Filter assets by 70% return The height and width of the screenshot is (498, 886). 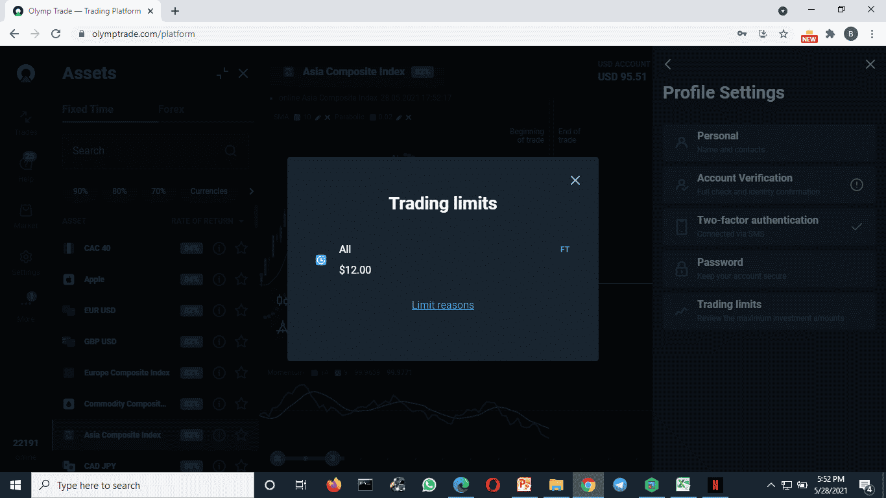[x=158, y=191]
